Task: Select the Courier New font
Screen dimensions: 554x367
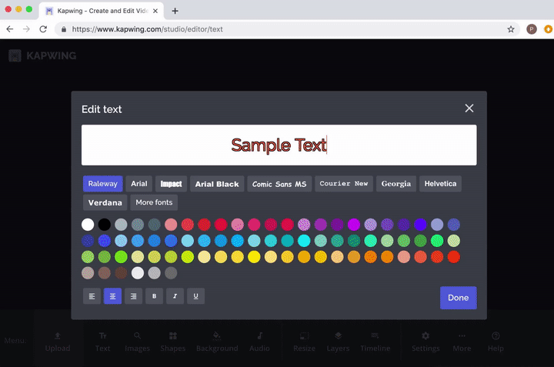Action: (x=344, y=184)
